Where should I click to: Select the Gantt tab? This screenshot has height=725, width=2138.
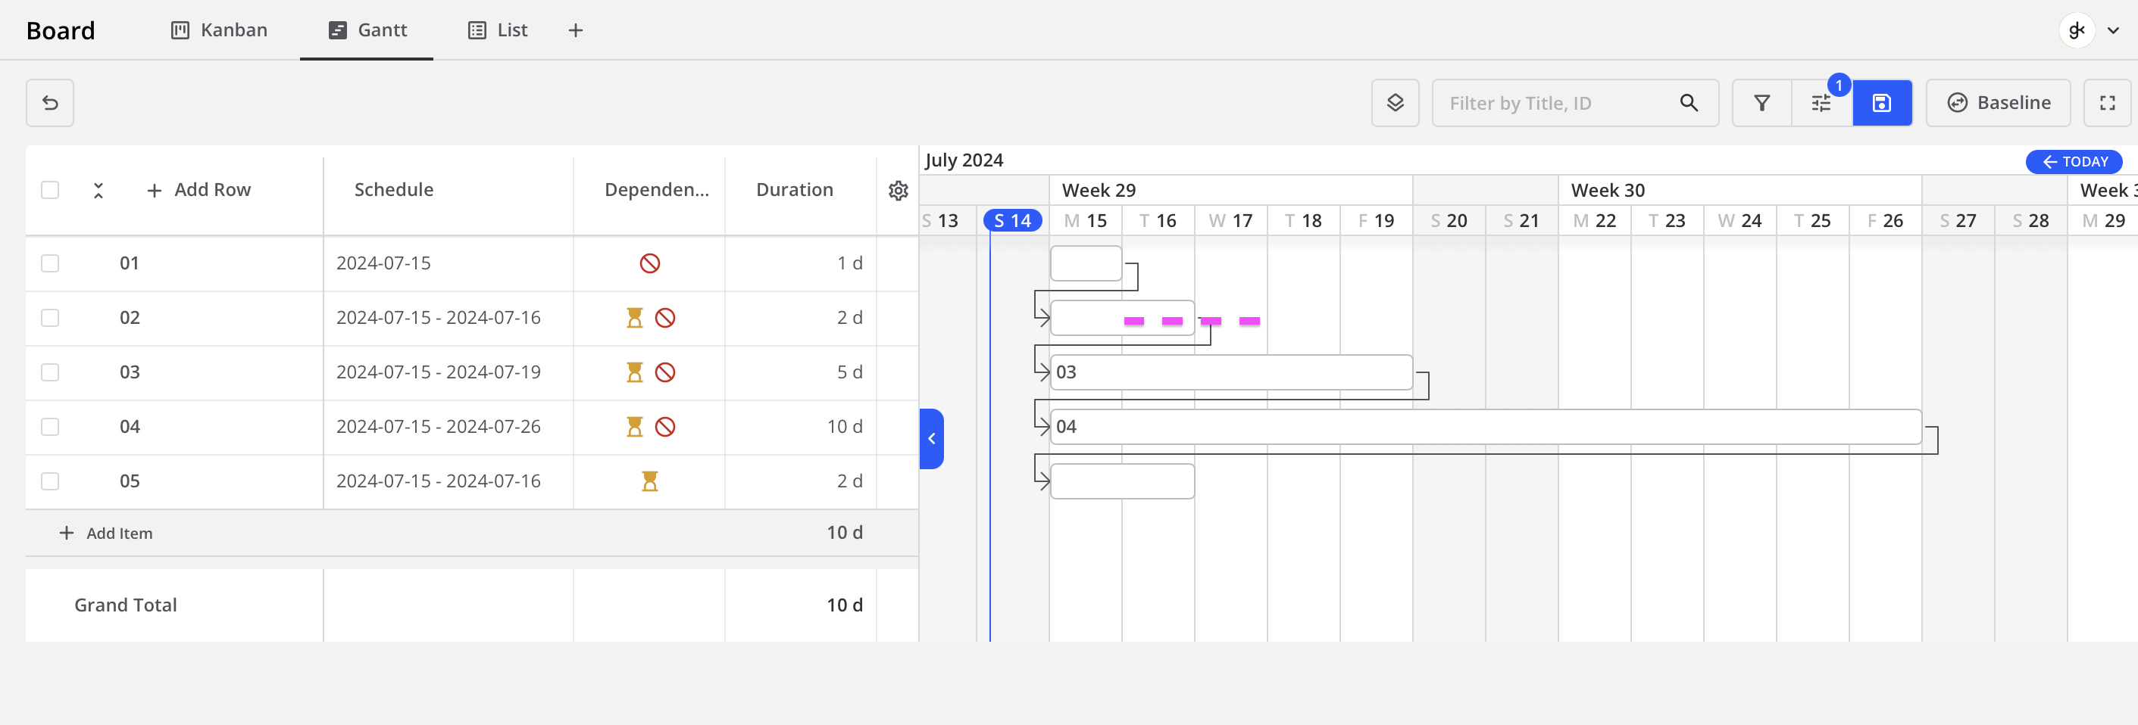click(367, 31)
